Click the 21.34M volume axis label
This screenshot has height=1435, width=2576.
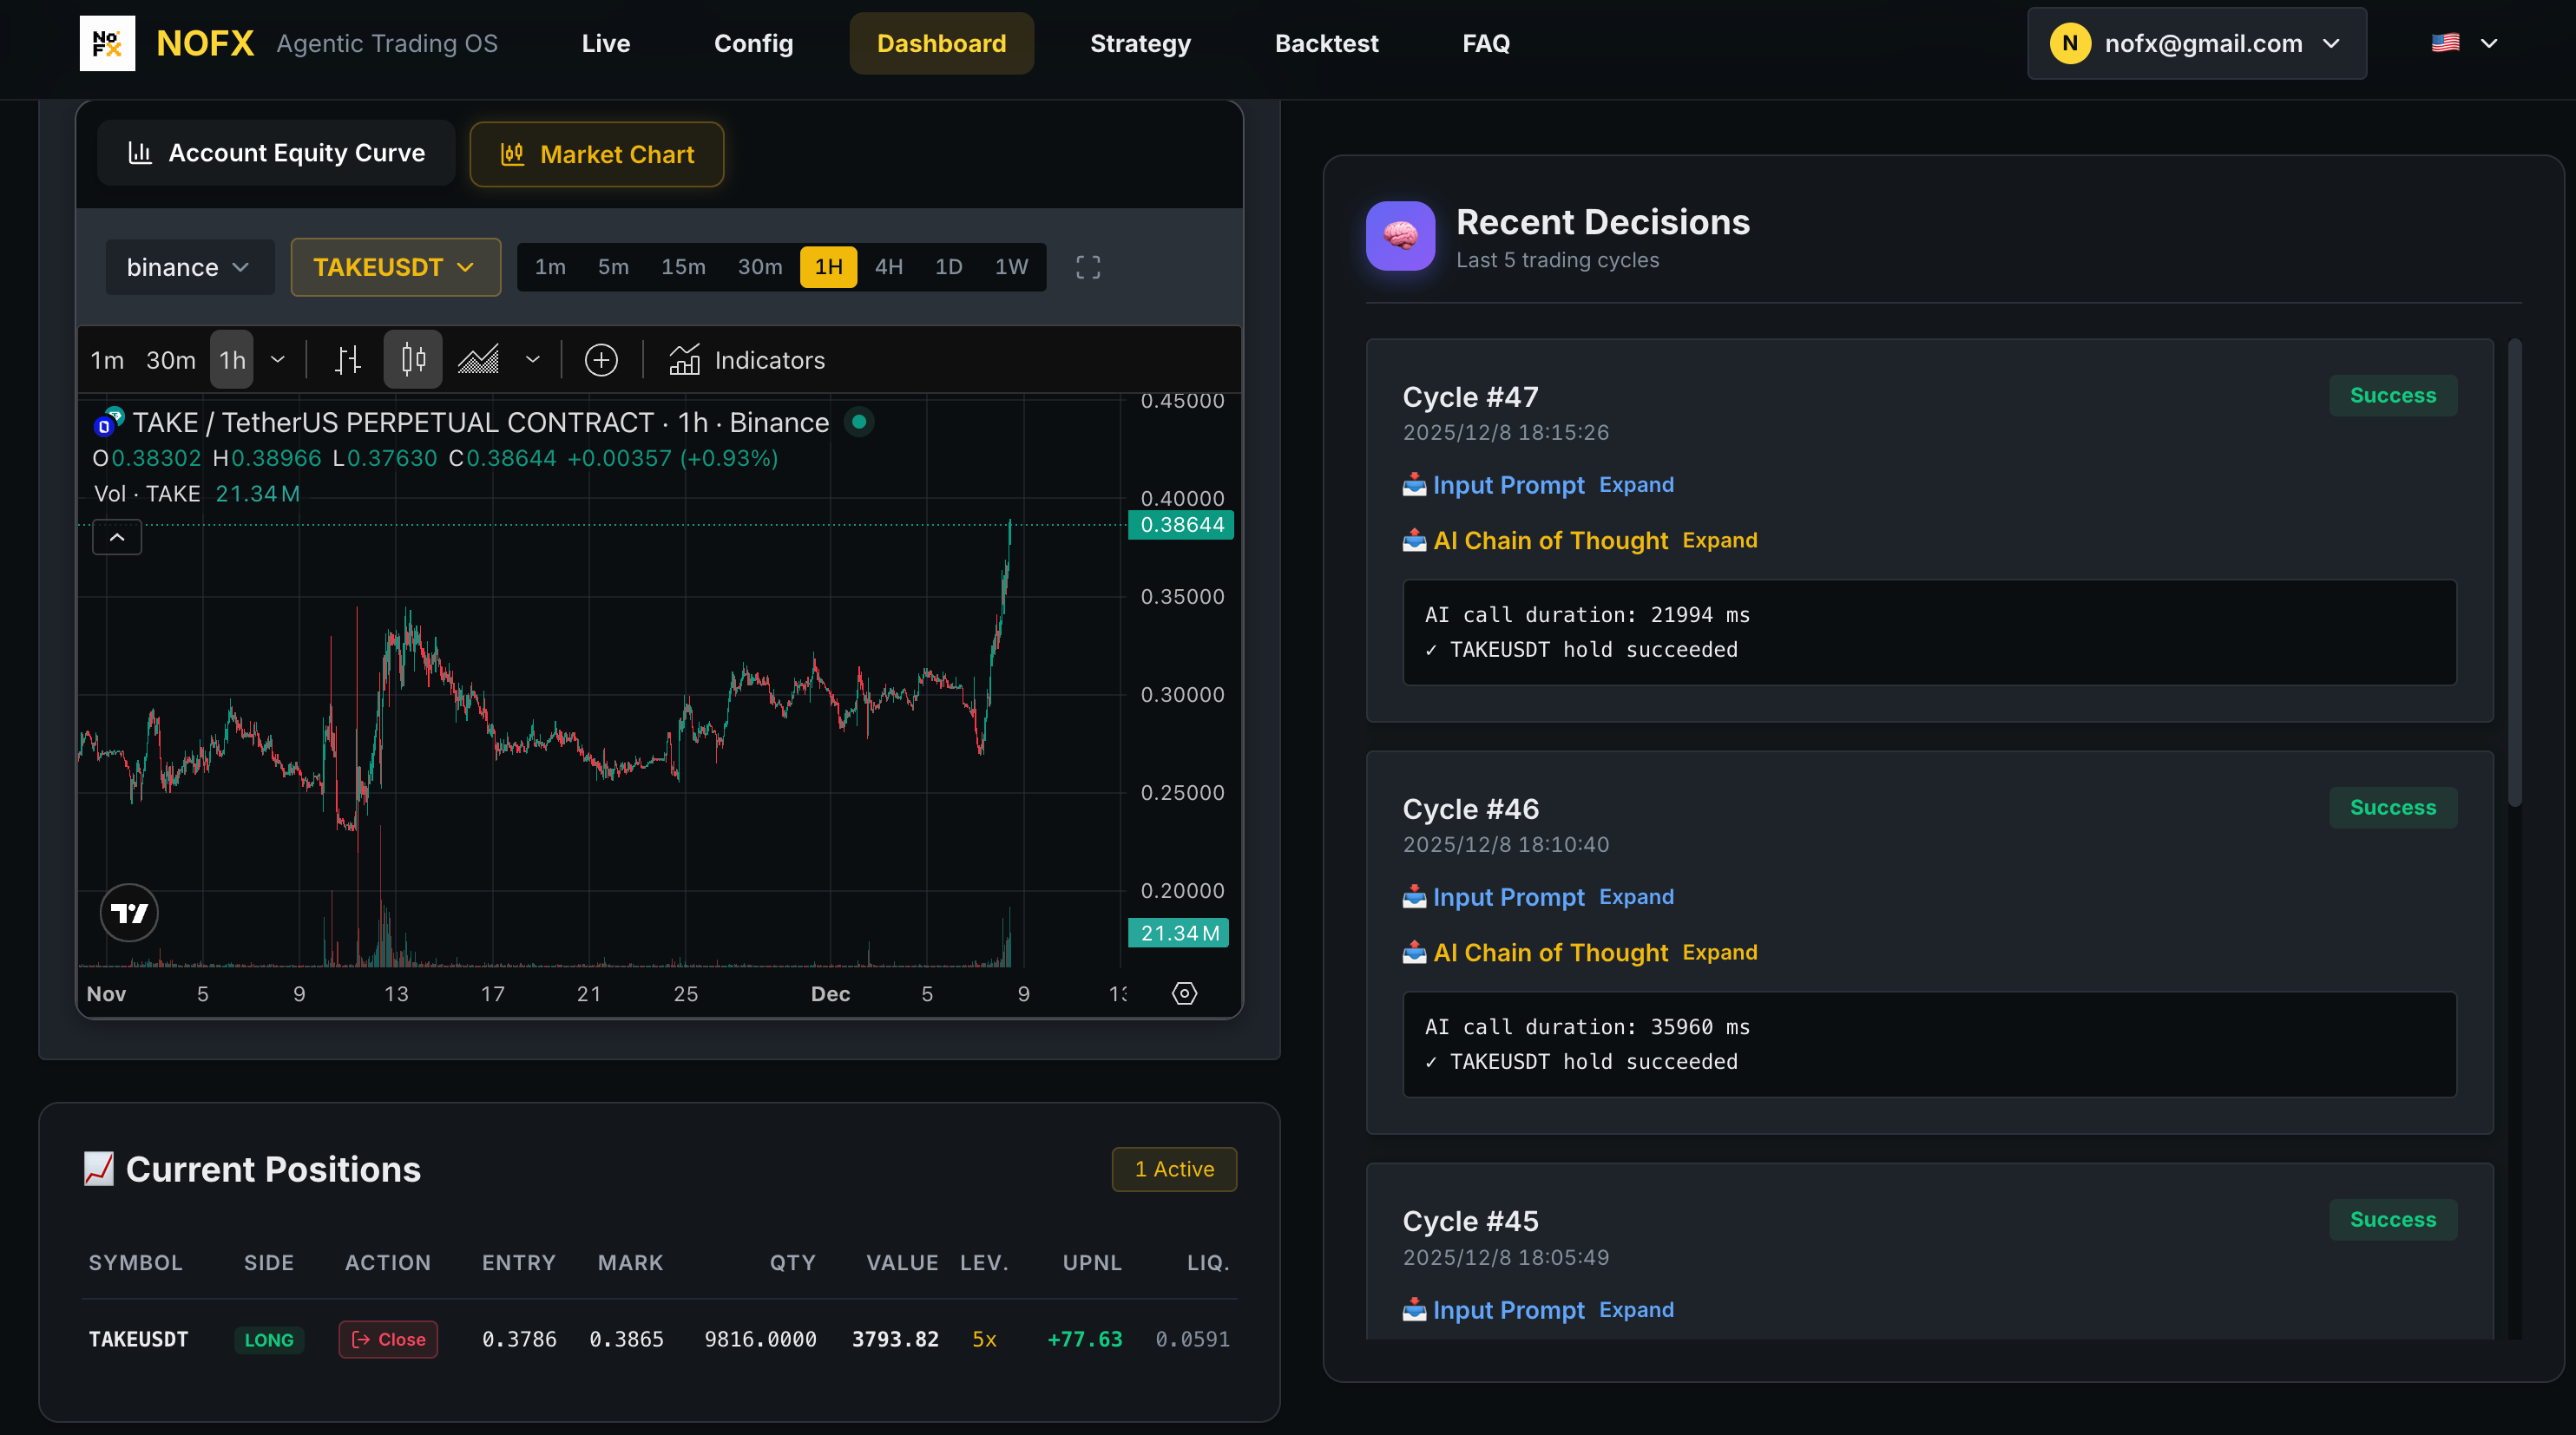pos(1179,933)
